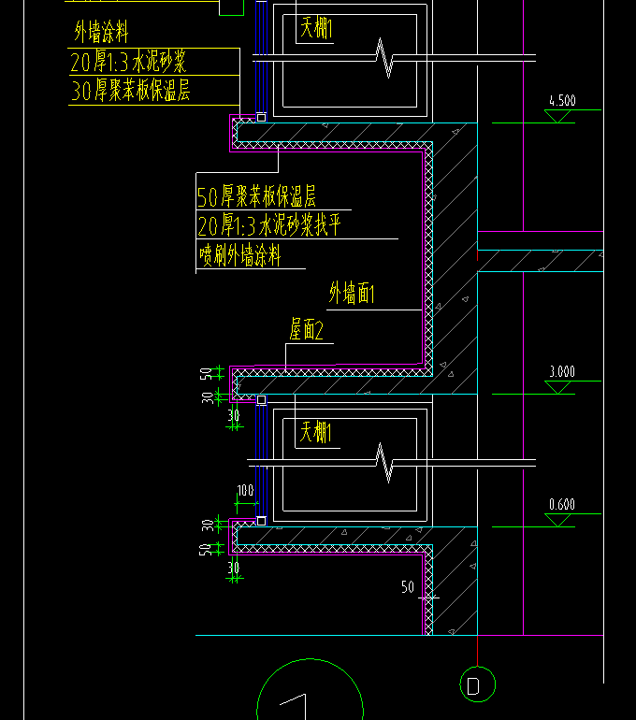Click the "屋面2" leader label
The height and width of the screenshot is (720, 636).
pos(306,330)
